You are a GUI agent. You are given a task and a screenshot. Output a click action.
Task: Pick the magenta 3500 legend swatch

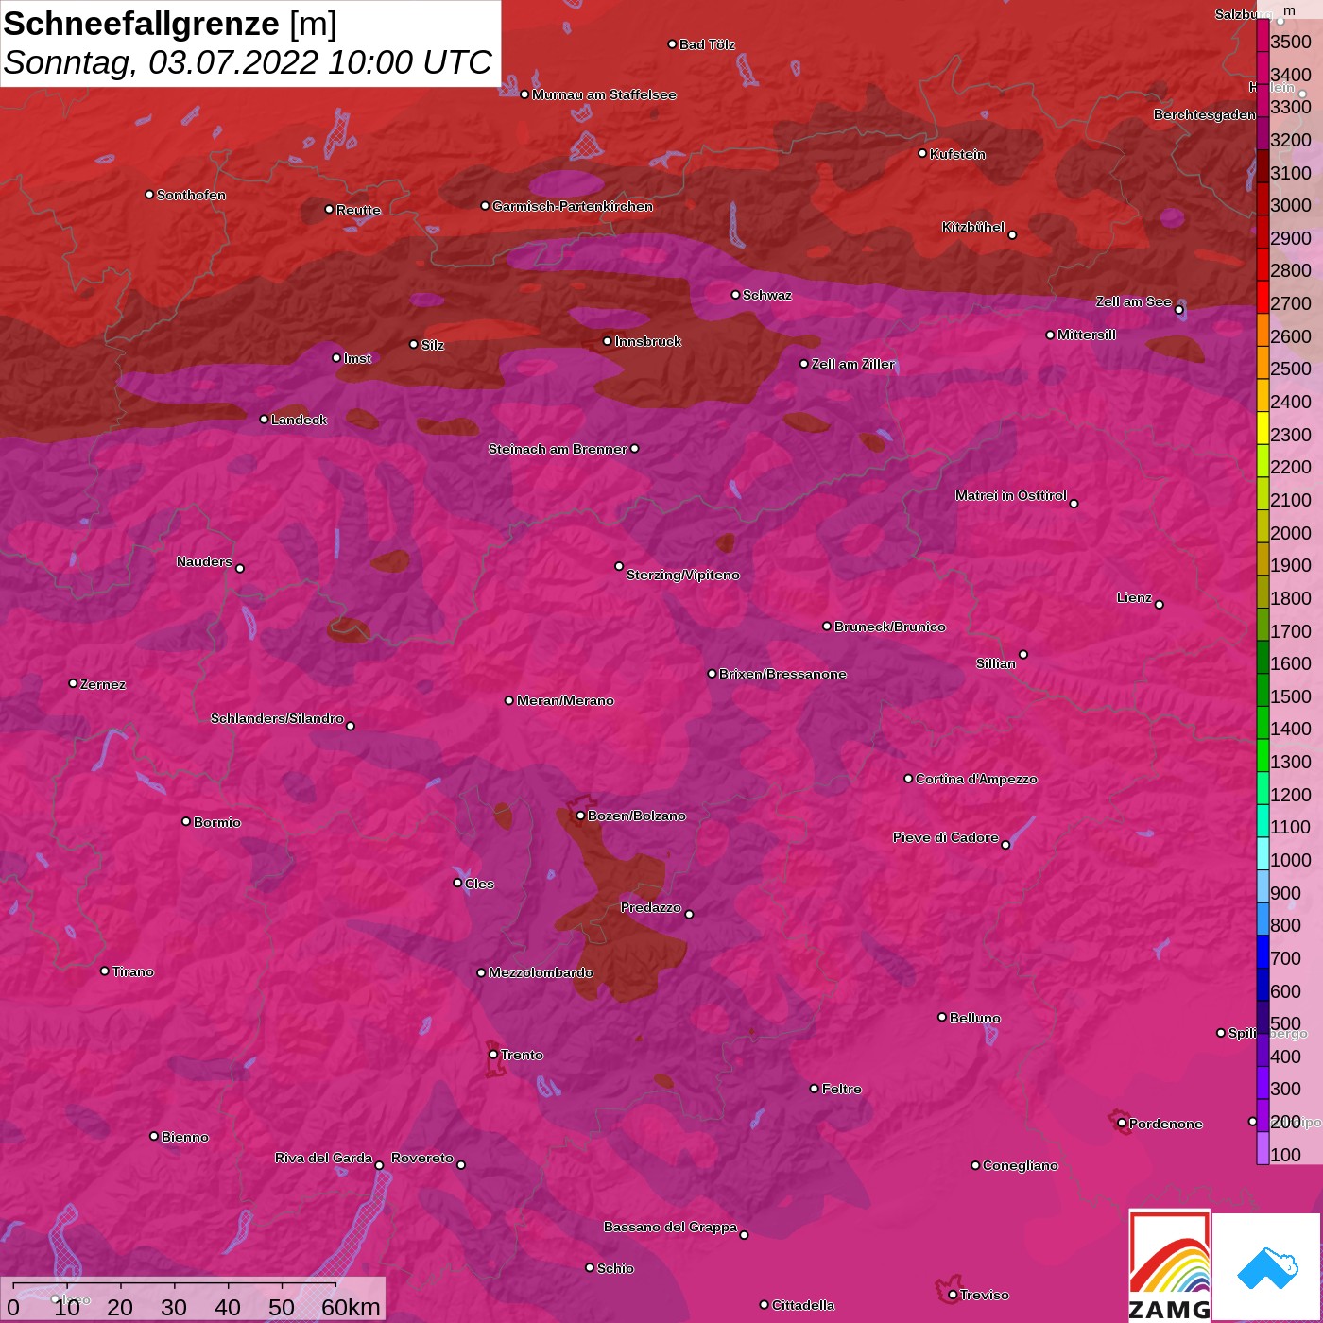click(x=1263, y=35)
